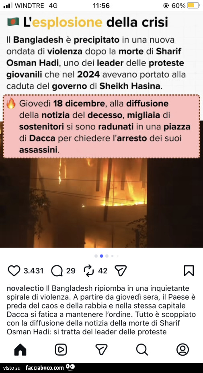Tap the 29 comments count
203x373 pixels.
point(71,271)
